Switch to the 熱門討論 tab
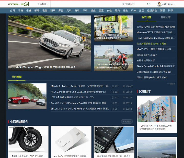 146,17
